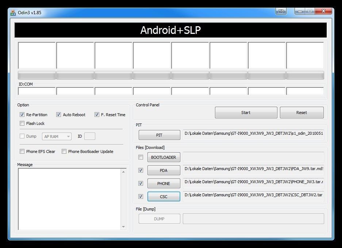Click the empty BOOTLOADER path field
Screen dimensions: 342x248
pos(253,157)
